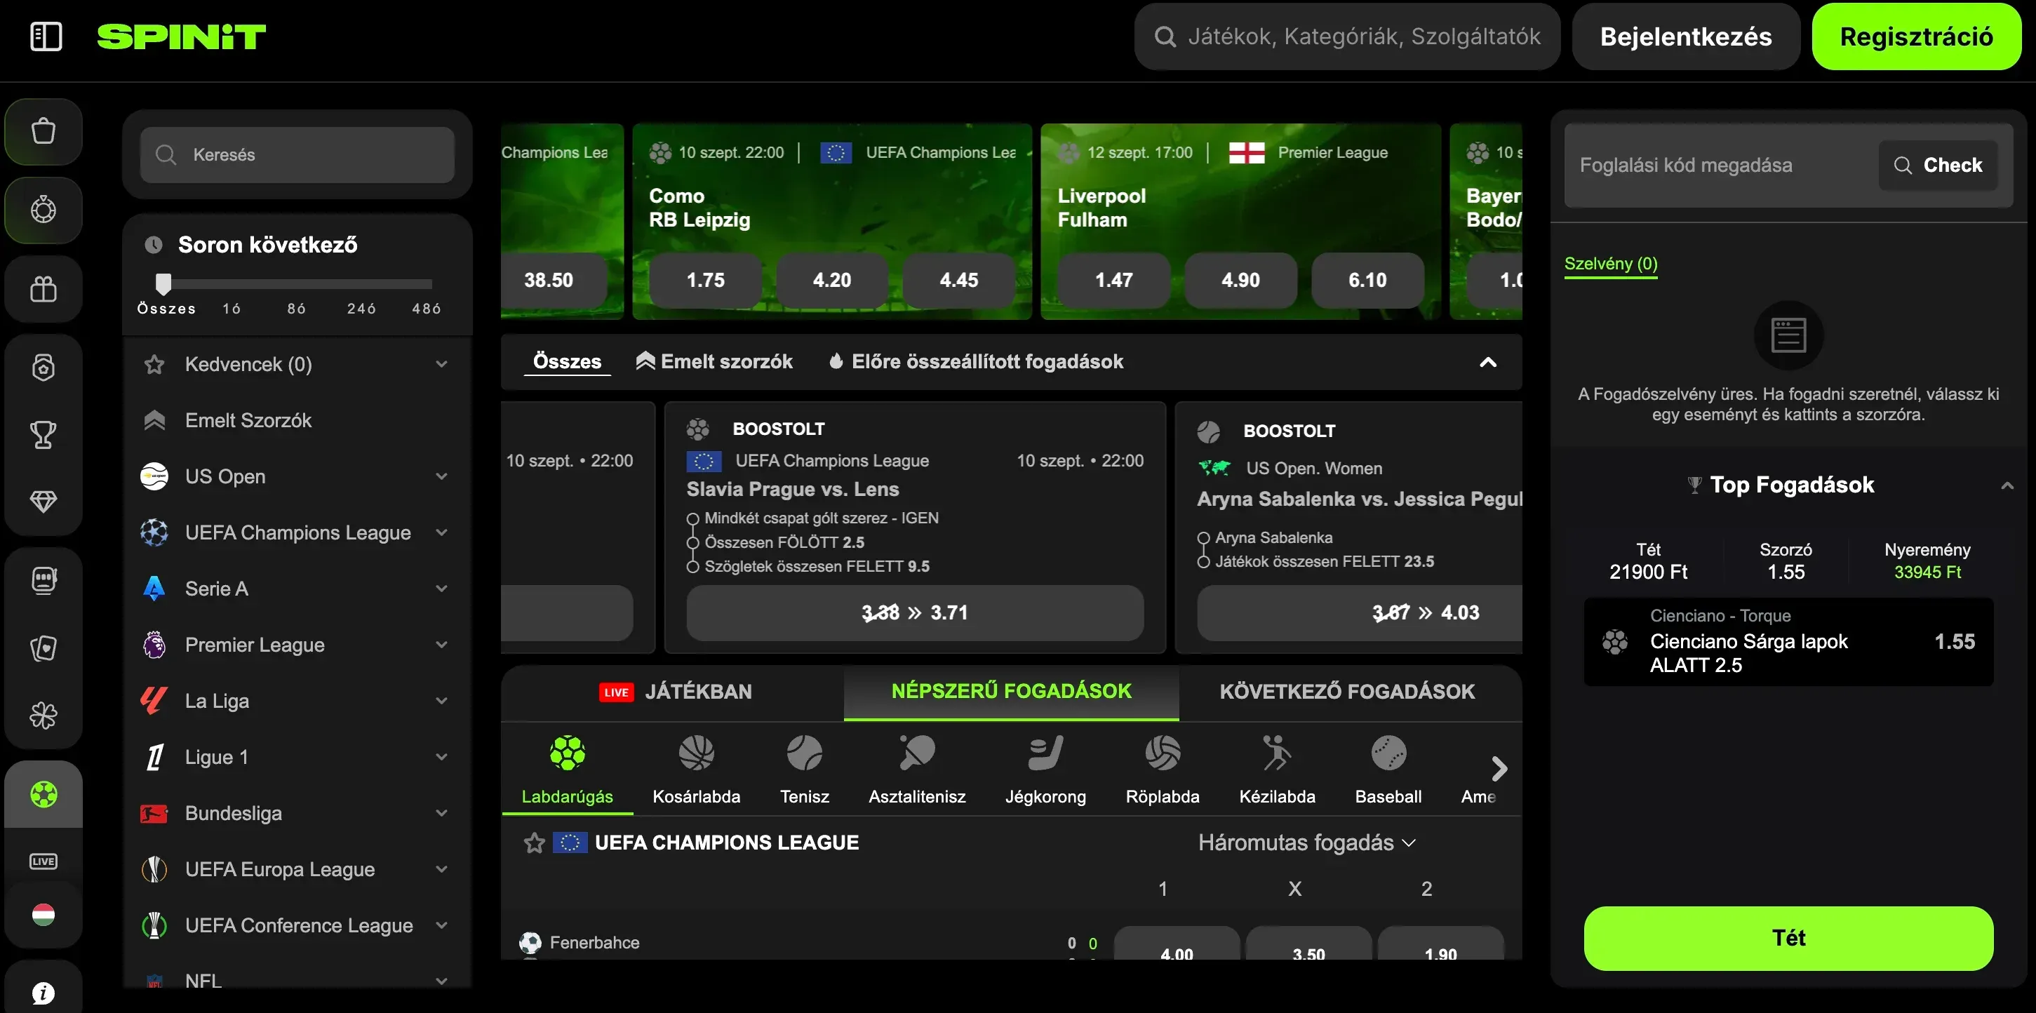Click the Soron következő slider handle
This screenshot has height=1013, width=2036.
tap(163, 283)
